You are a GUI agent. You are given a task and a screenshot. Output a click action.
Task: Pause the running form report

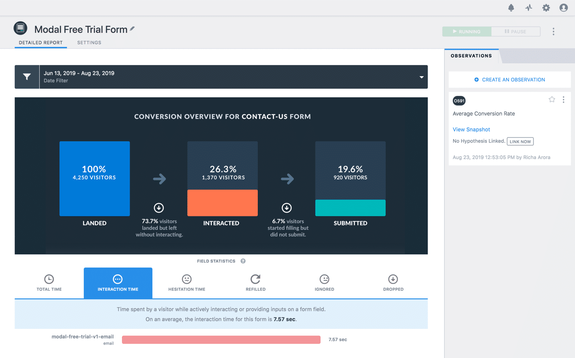click(516, 31)
